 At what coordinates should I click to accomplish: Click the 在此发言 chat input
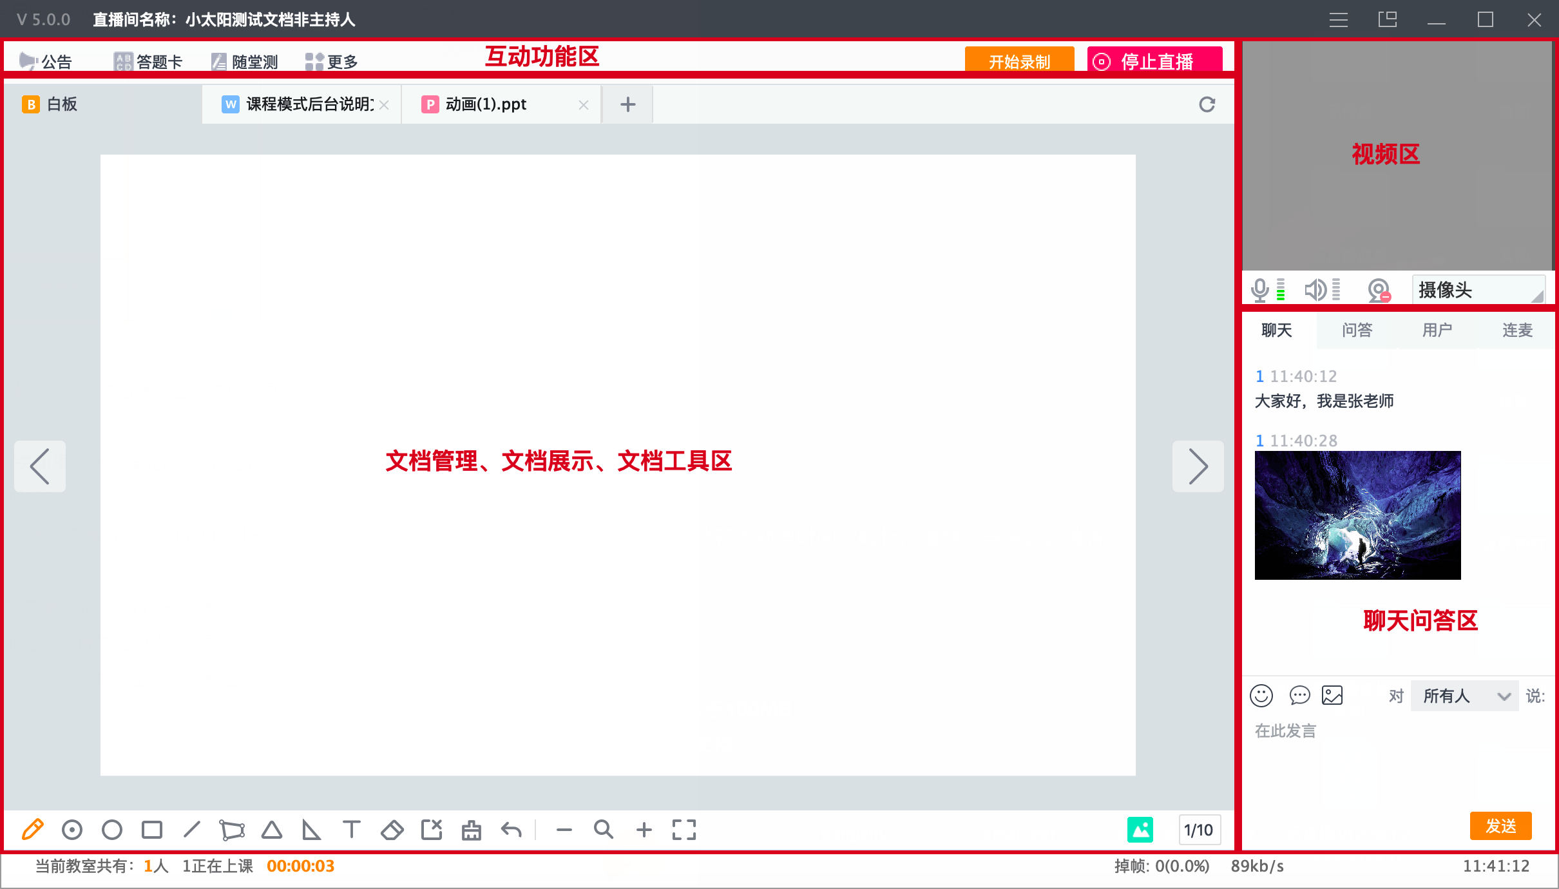(x=1397, y=760)
